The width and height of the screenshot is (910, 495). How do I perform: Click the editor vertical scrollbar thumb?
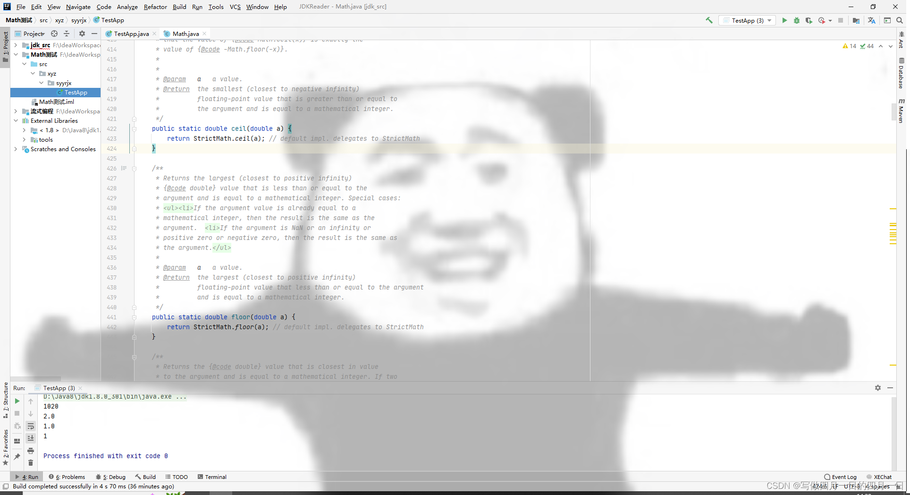(x=893, y=111)
